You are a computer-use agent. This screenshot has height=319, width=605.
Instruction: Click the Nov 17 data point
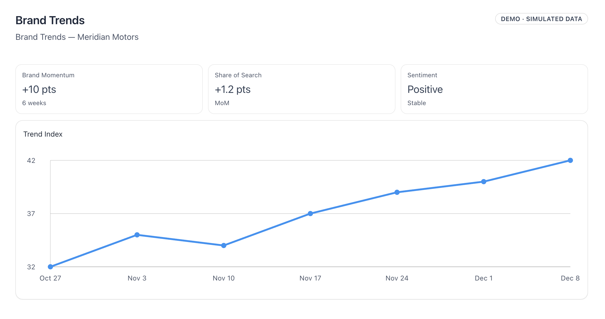coord(310,214)
